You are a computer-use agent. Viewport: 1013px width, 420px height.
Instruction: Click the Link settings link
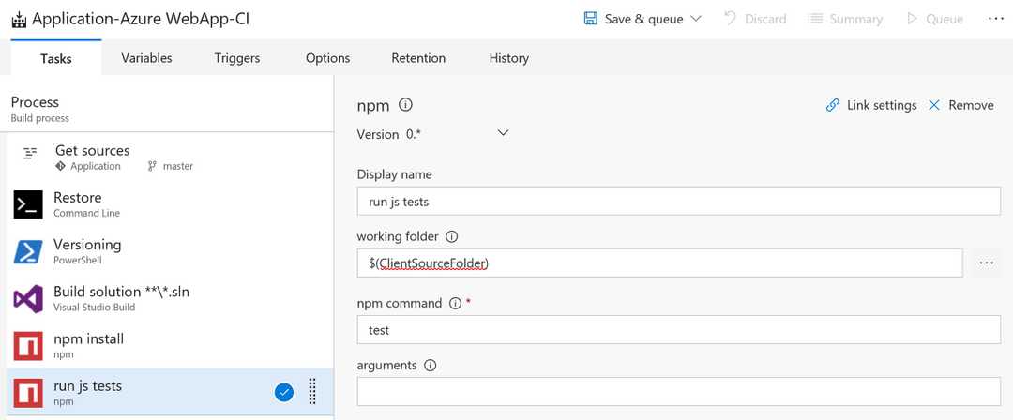coord(870,105)
